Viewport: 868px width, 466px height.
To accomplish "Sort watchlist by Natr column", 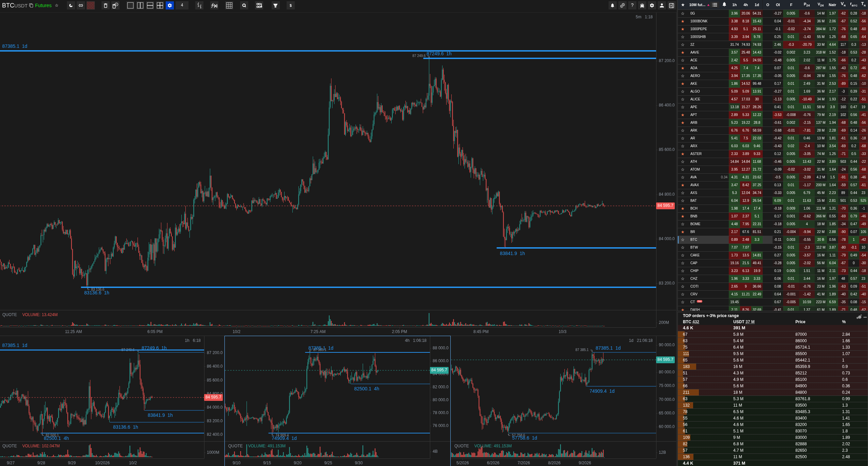I will [x=832, y=5].
